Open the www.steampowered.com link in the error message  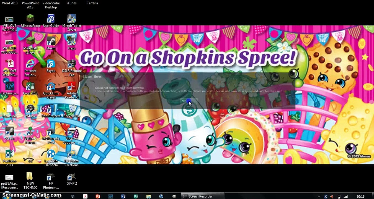[247, 91]
